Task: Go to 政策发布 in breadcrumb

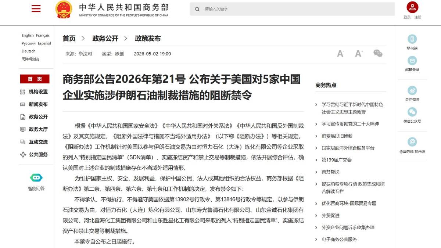Action: point(148,39)
